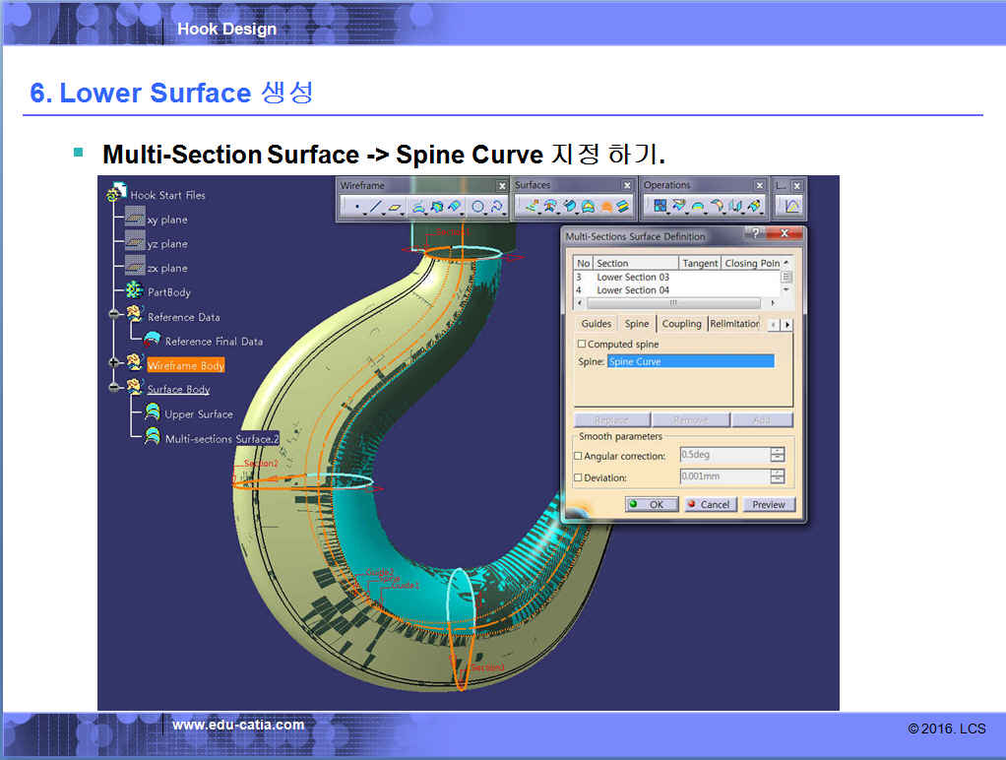This screenshot has width=1006, height=760.
Task: Select the Line tool in Wireframe toolbar
Action: 375,207
